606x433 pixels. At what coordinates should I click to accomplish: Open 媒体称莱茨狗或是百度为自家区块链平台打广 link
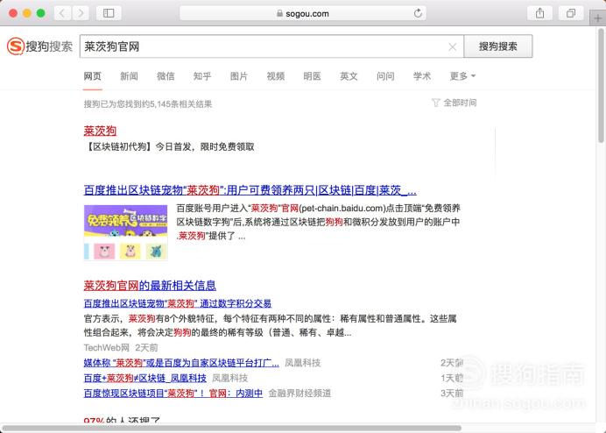pyautogui.click(x=181, y=363)
